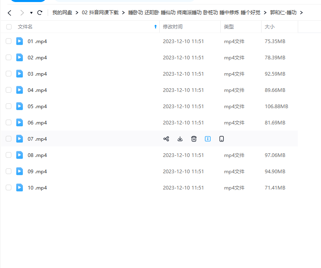Check the box for 04 .mp4
The image size is (321, 268).
[9, 90]
